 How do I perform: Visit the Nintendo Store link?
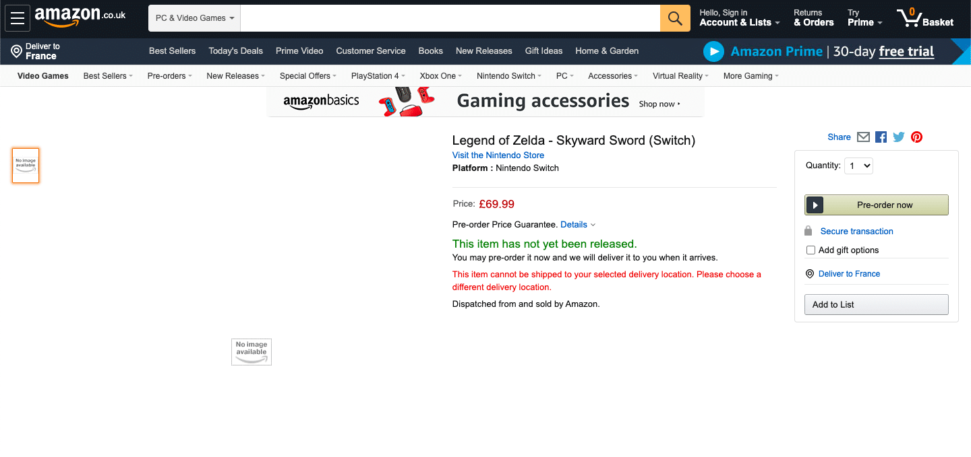pos(498,155)
